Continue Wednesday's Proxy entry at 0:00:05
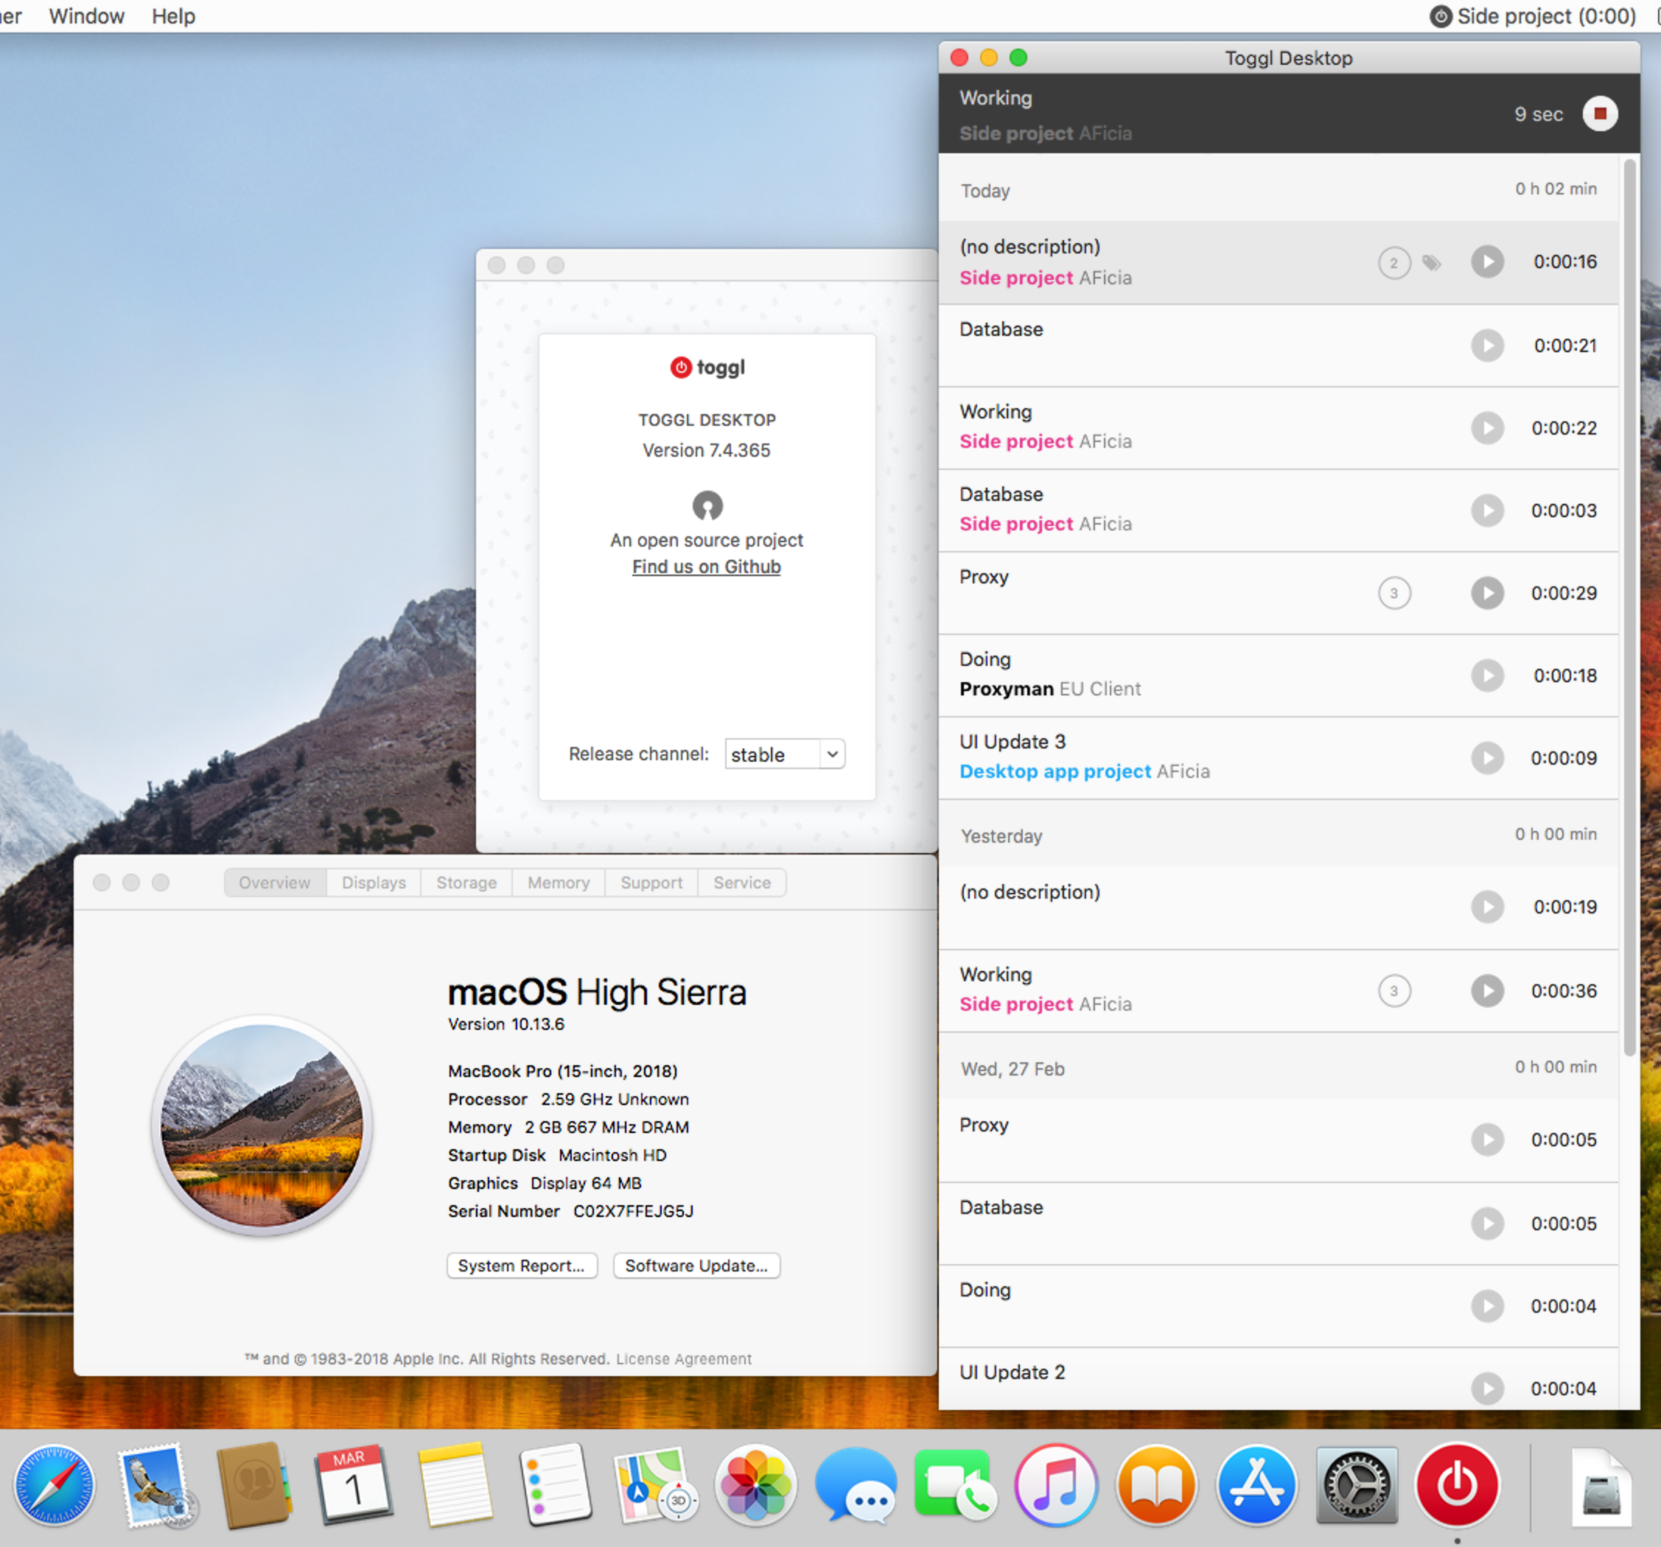This screenshot has width=1661, height=1547. [x=1487, y=1140]
